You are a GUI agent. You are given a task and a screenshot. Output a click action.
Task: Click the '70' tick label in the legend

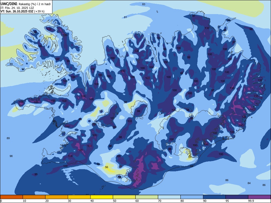pos(160,201)
